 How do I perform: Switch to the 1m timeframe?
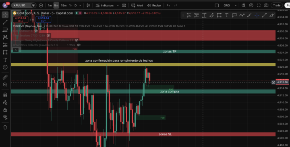click(50, 5)
